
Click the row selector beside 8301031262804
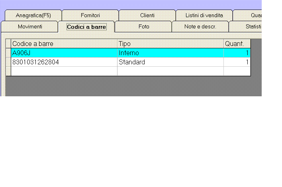tap(8, 62)
